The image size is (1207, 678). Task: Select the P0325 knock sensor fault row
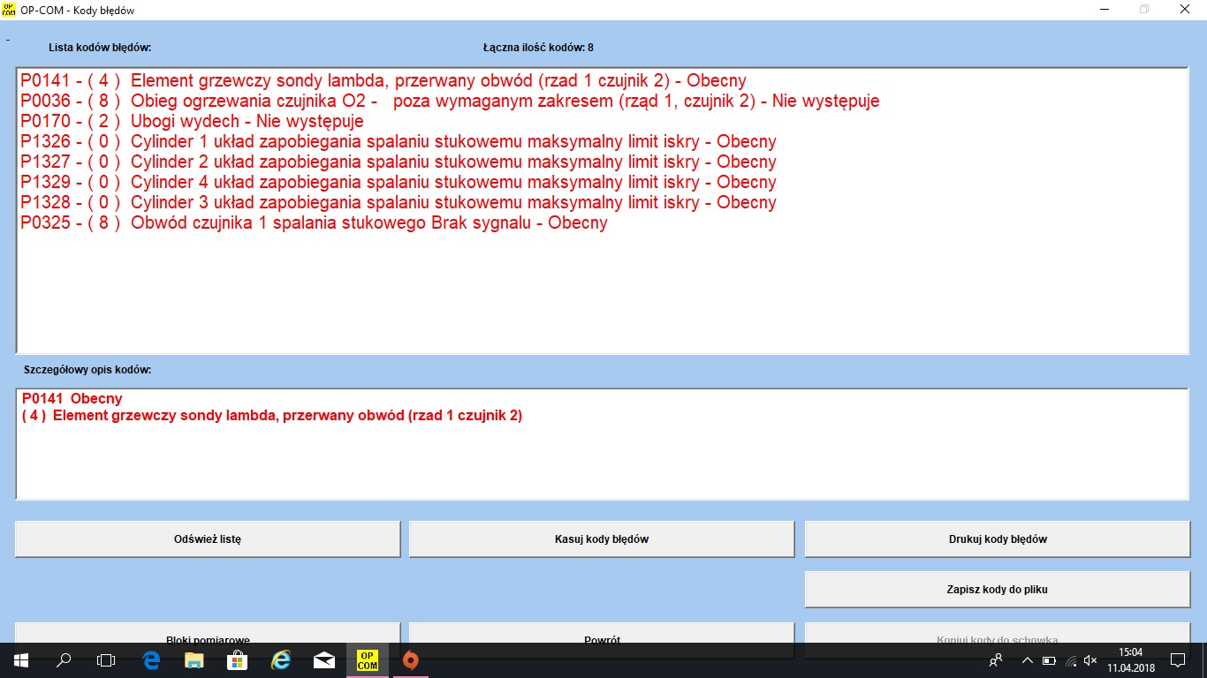[314, 222]
